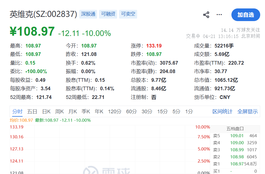The height and width of the screenshot is (174, 265).
Task: Open the 日K chart tab
Action: point(46,112)
